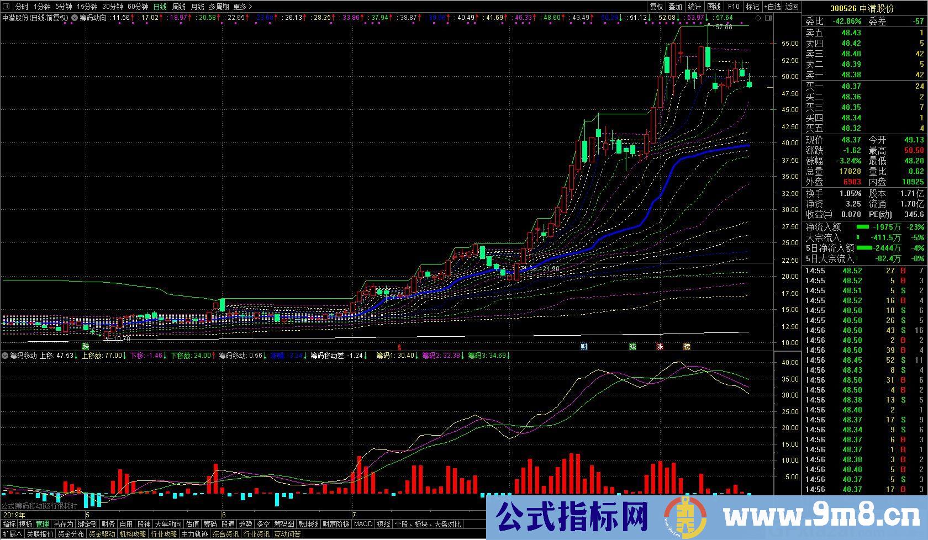The width and height of the screenshot is (928, 540).
Task: Select the 资金分布 bottom tab
Action: tap(71, 534)
